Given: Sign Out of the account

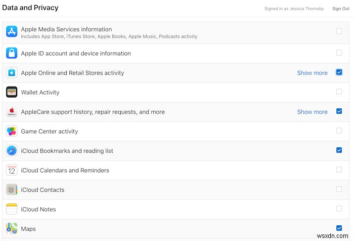Looking at the screenshot, I should (x=341, y=9).
